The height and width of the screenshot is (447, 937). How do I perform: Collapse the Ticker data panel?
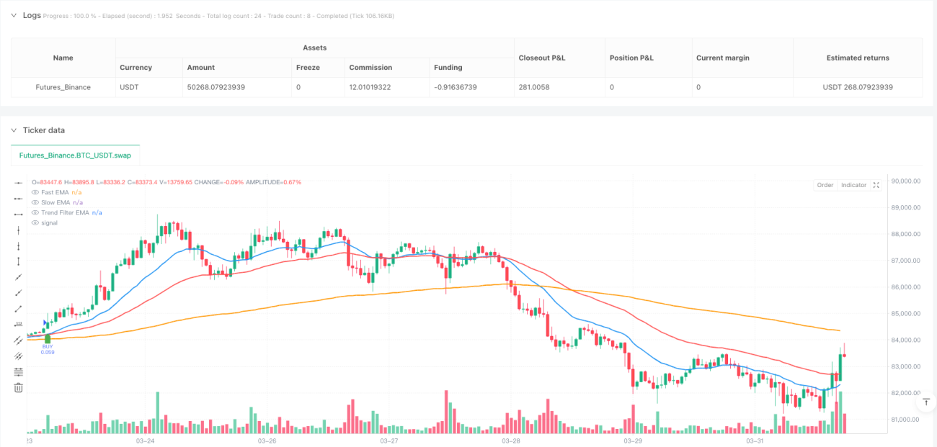(14, 130)
